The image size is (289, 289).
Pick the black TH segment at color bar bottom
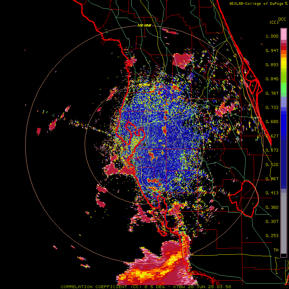click(284, 256)
